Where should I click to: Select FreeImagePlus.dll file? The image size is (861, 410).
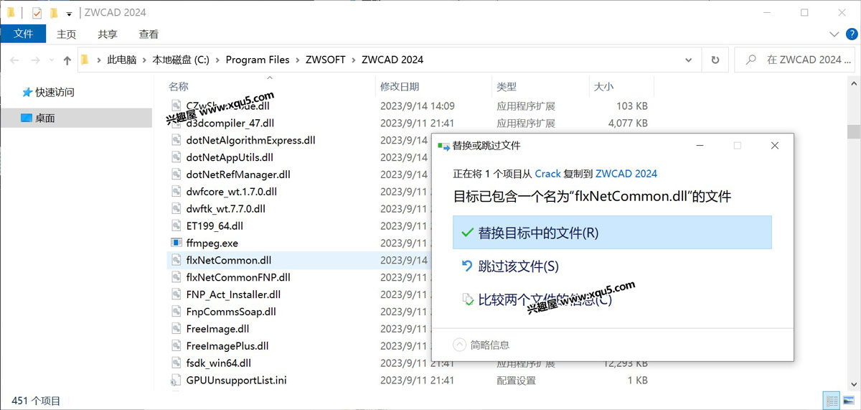click(227, 346)
